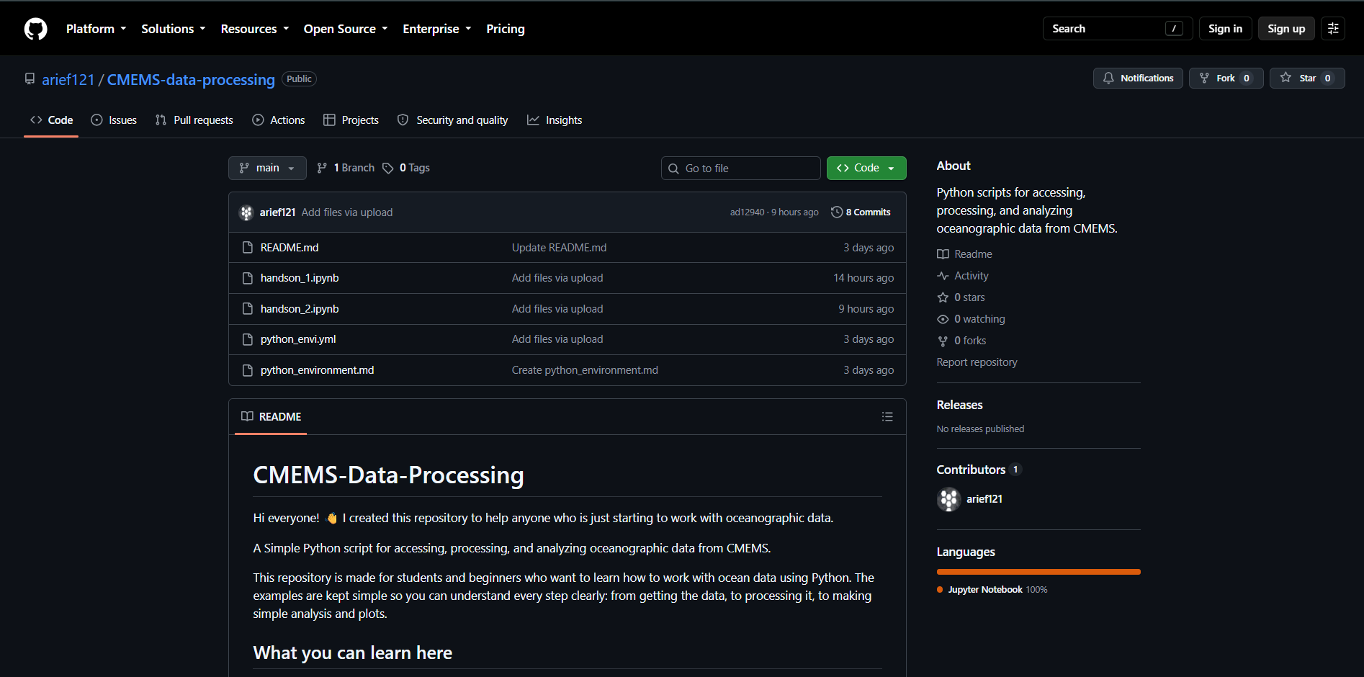1364x677 pixels.
Task: Click the commit history clock icon
Action: click(x=837, y=212)
